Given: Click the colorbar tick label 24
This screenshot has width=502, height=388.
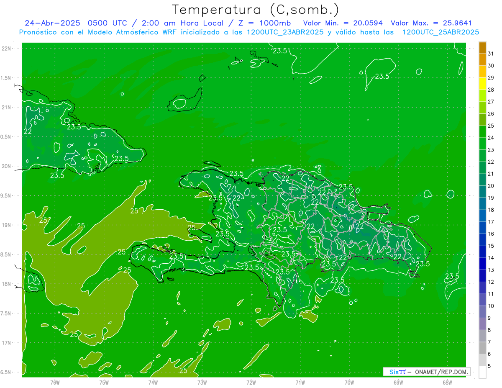Looking at the screenshot, I should pyautogui.click(x=491, y=138).
